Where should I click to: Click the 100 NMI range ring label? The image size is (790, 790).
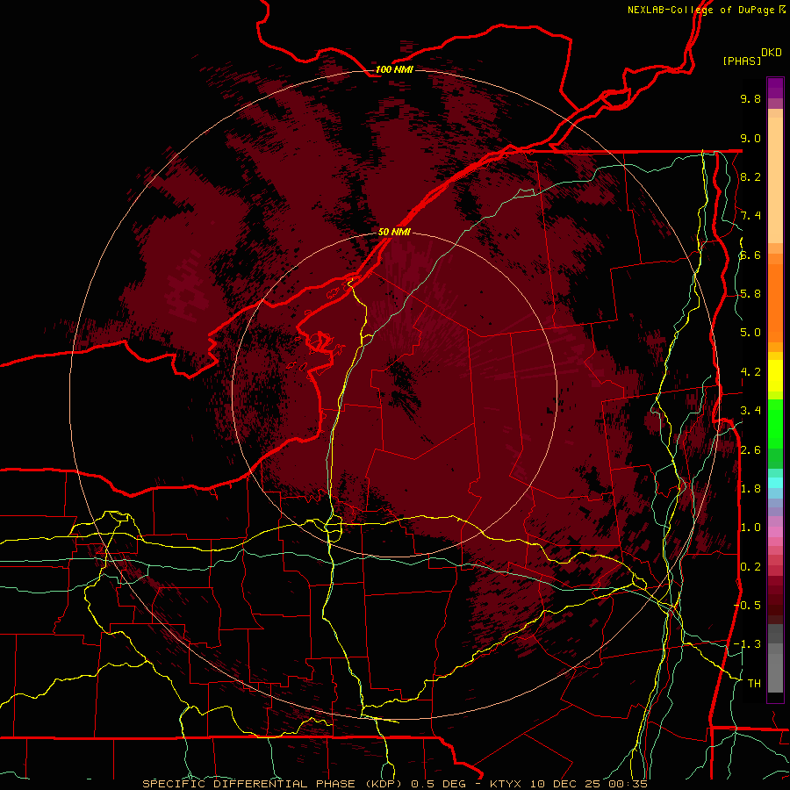394,69
